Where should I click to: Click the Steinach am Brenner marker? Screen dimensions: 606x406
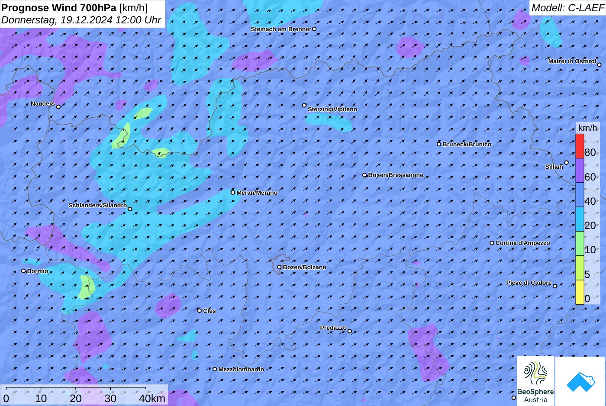point(314,29)
